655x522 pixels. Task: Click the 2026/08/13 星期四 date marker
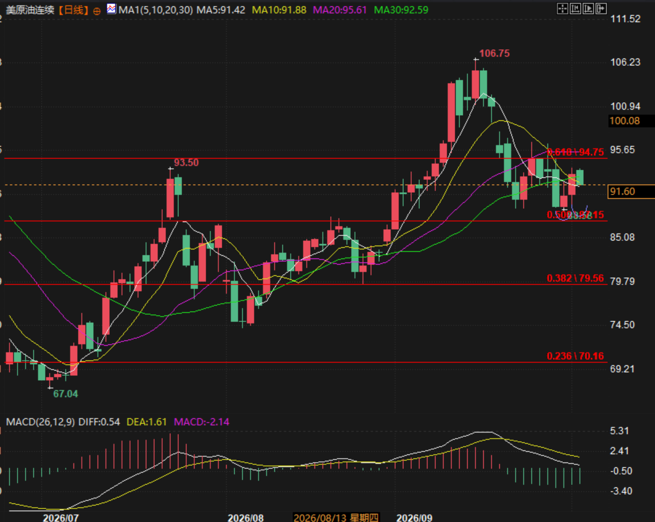336,518
